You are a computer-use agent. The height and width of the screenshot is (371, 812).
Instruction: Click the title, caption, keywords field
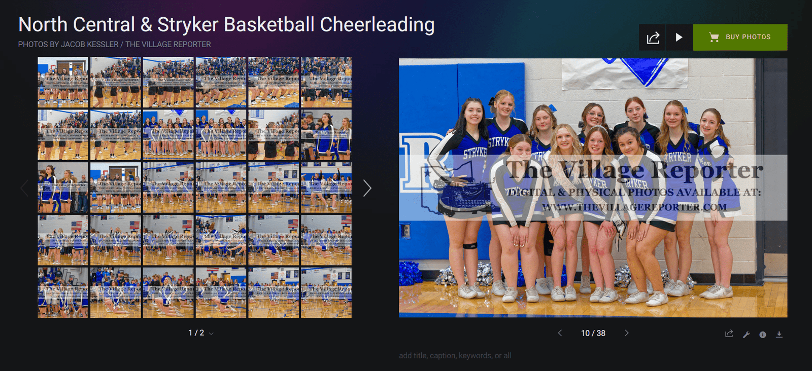tap(455, 356)
